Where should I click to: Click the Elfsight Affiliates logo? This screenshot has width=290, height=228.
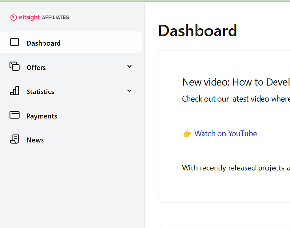pyautogui.click(x=39, y=17)
